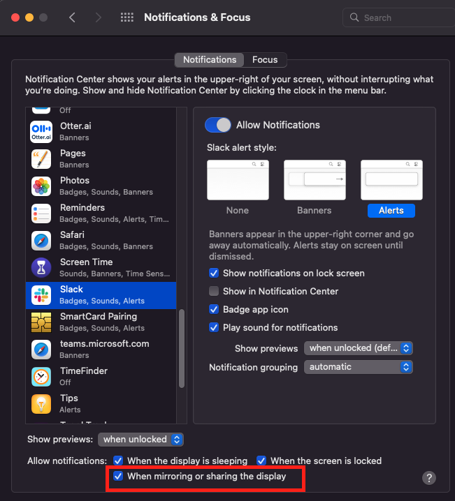455x501 pixels.
Task: Click the Slack app icon
Action: (41, 295)
